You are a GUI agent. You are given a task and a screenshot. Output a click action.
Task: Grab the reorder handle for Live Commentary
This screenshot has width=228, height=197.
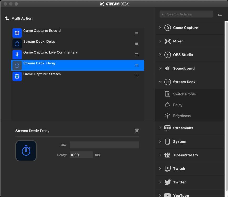[x=137, y=54]
